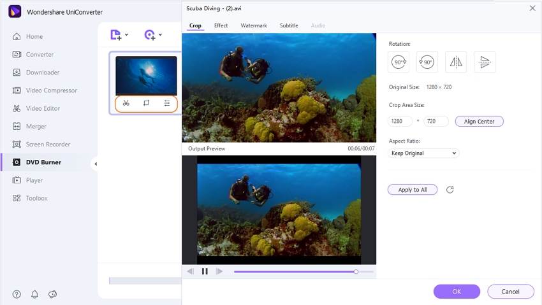Confirm changes with the OK button
Viewport: 542px width, 305px height.
pos(457,292)
